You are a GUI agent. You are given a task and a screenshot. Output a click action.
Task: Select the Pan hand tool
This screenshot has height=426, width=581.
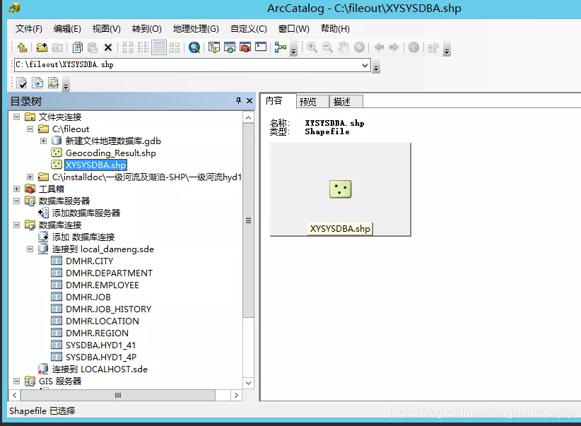344,47
